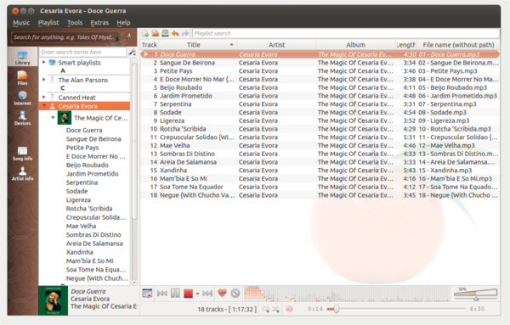
Task: Open the Song info sidebar tab
Action: (22, 154)
